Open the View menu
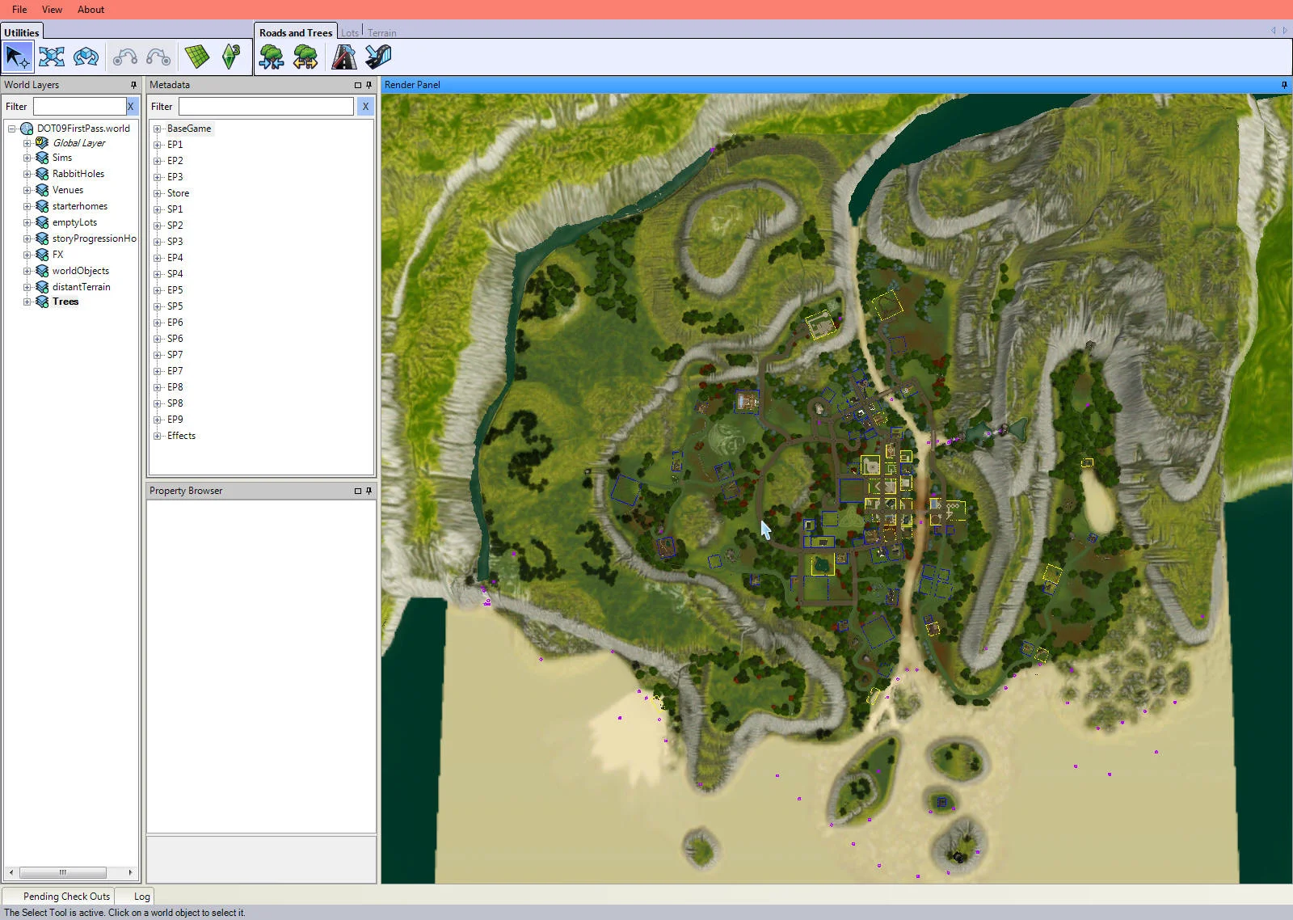1293x920 pixels. tap(52, 10)
